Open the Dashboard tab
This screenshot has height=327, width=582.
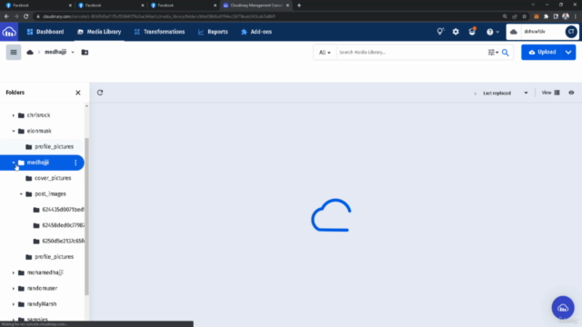point(45,32)
